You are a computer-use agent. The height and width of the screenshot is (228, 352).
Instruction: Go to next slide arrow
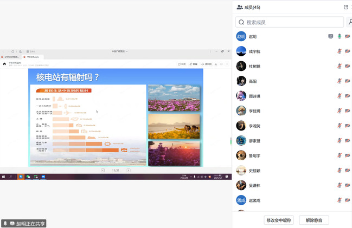tap(129, 170)
